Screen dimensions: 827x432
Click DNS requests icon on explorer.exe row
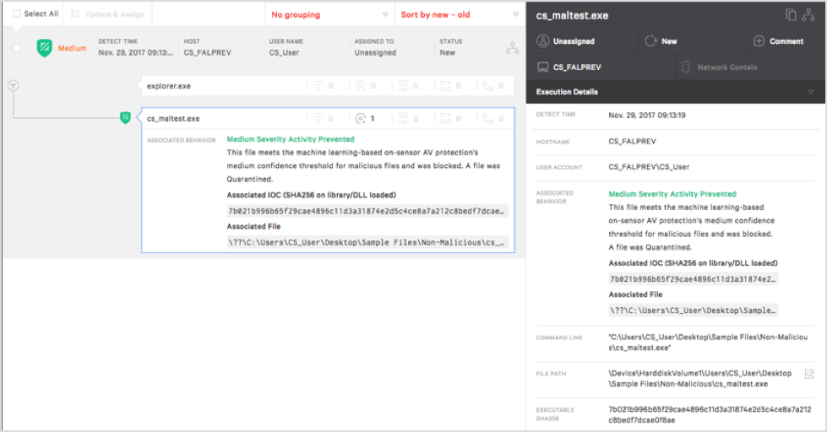(x=361, y=86)
